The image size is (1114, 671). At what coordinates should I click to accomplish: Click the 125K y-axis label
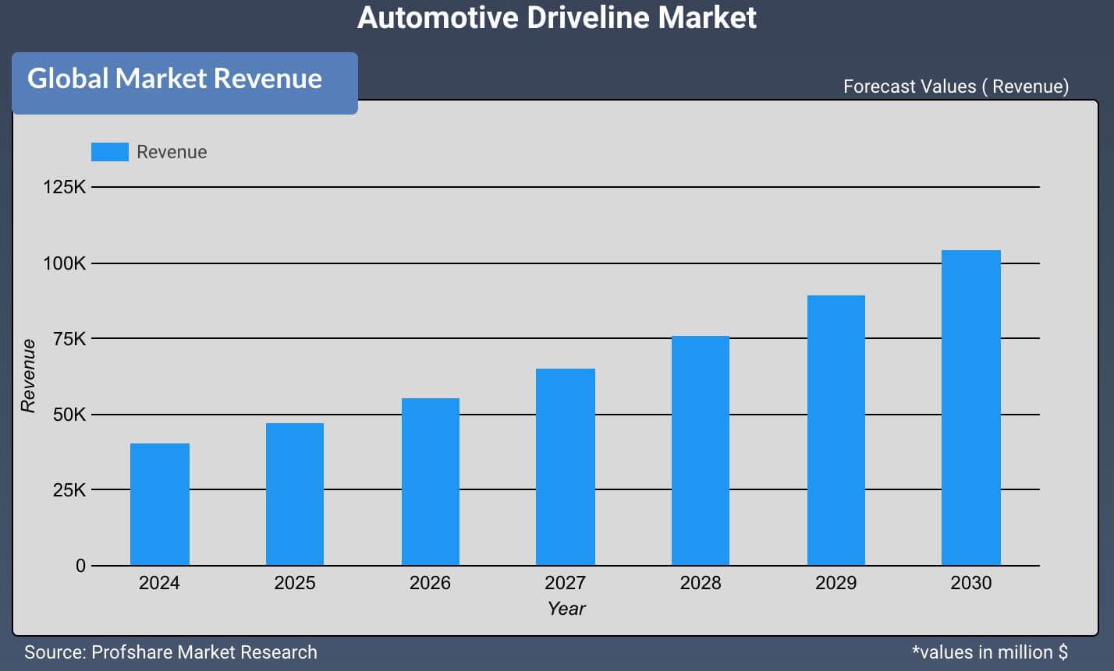pos(65,187)
